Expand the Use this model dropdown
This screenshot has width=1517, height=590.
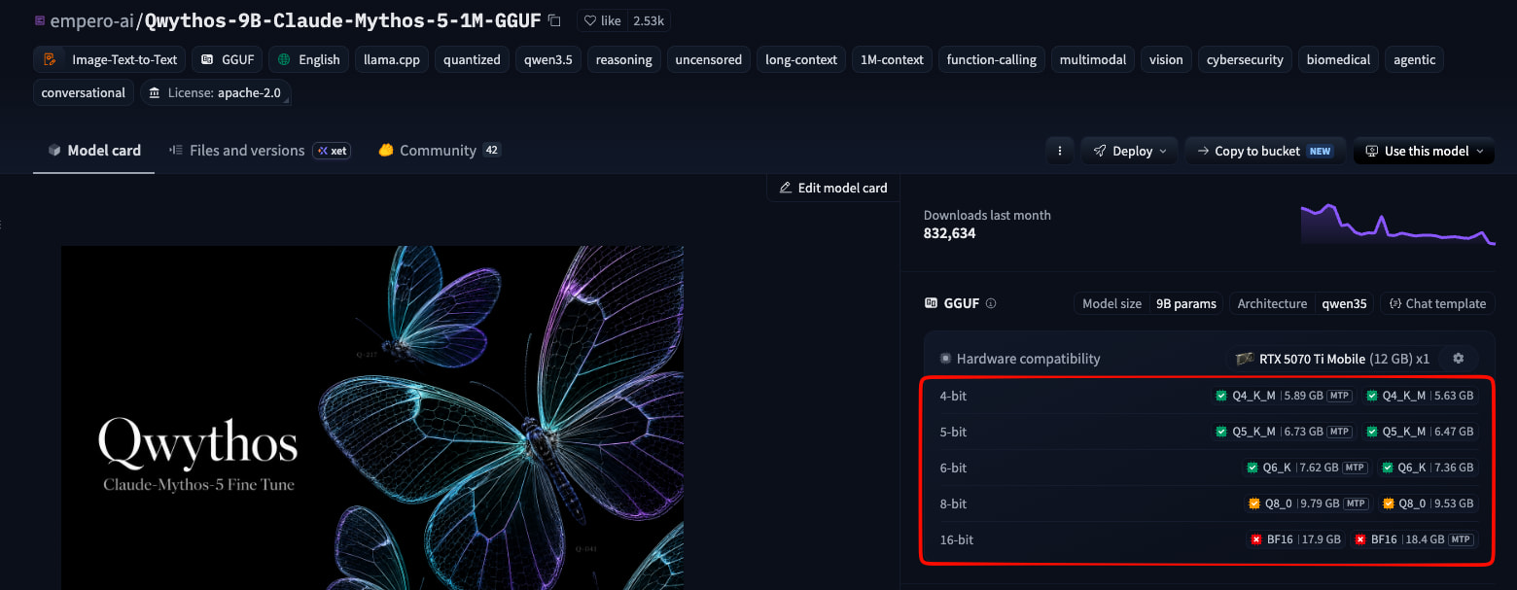[1424, 151]
